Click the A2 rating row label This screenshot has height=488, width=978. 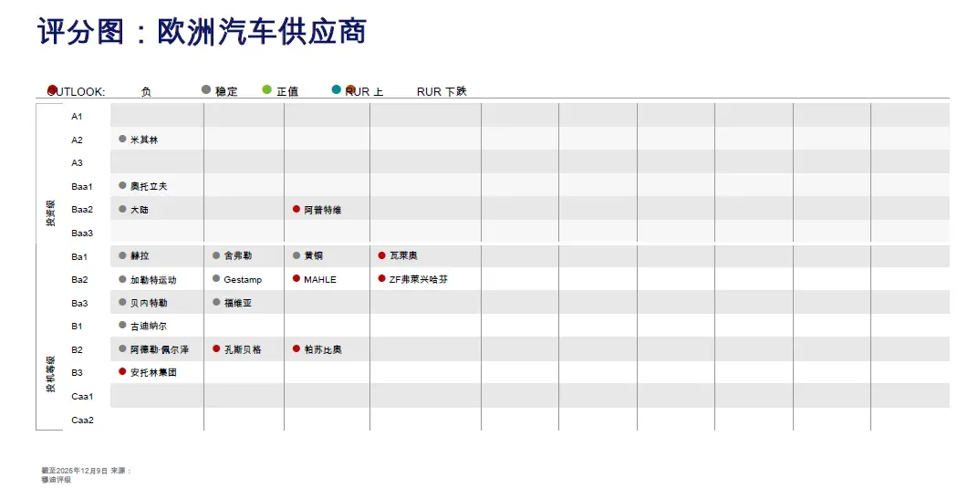[77, 140]
